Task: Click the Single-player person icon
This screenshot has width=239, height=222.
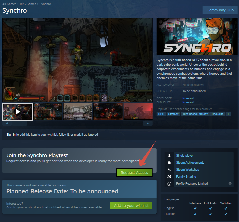Action: (169, 156)
